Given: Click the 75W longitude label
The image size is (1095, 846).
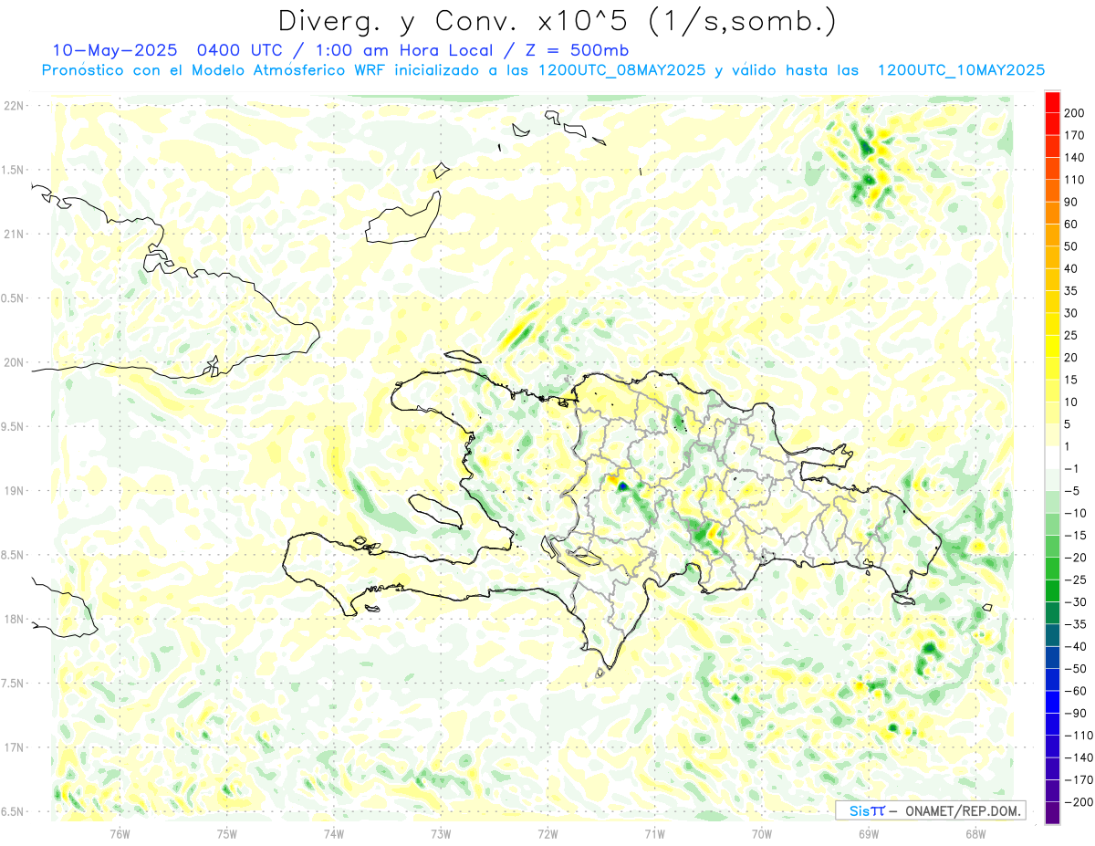Looking at the screenshot, I should 227,832.
